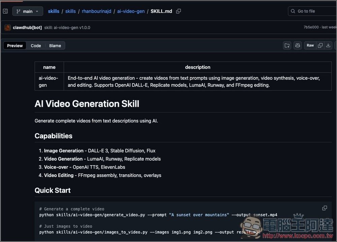
Task: Copy the raw file contents
Action: 320,45
